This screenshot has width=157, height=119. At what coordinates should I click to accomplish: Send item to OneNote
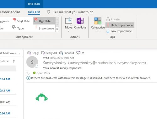80,23
